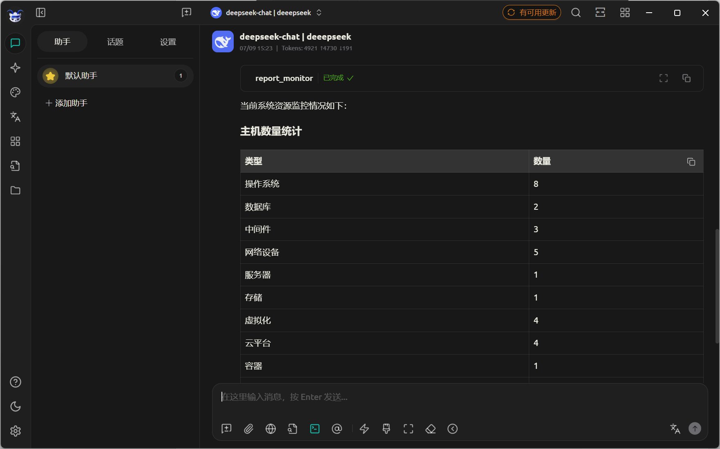Switch to the 话题 tab

115,42
